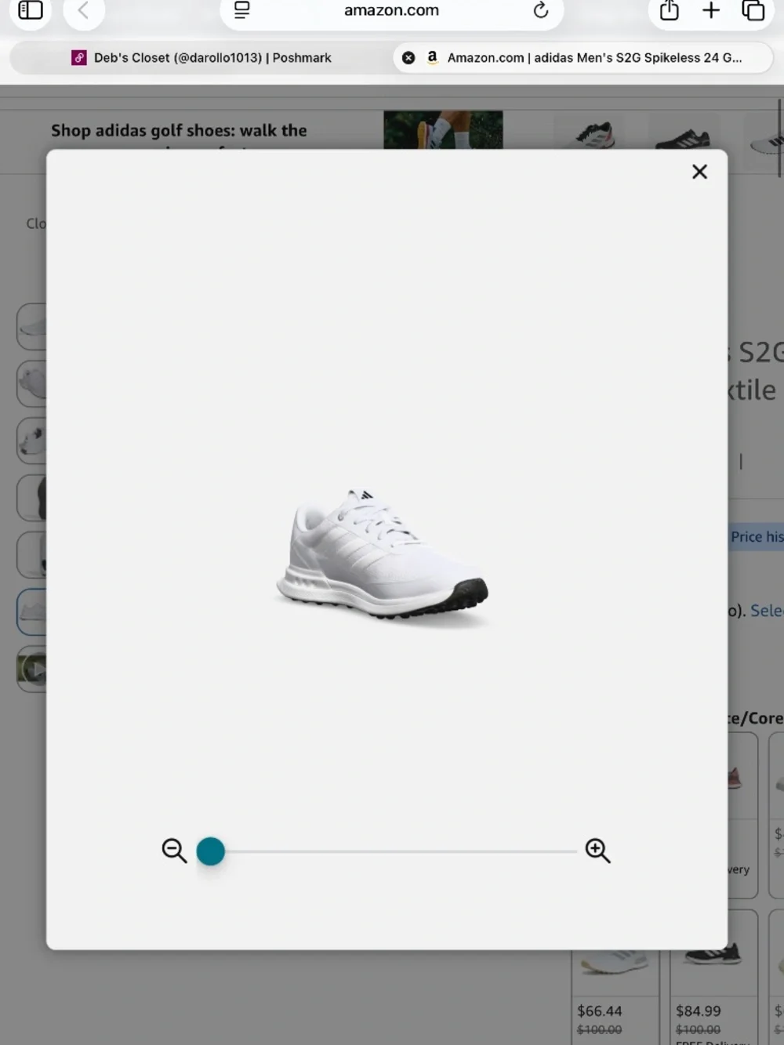Image resolution: width=784 pixels, height=1045 pixels.
Task: Open the page menu icon in the address bar
Action: coord(242,10)
